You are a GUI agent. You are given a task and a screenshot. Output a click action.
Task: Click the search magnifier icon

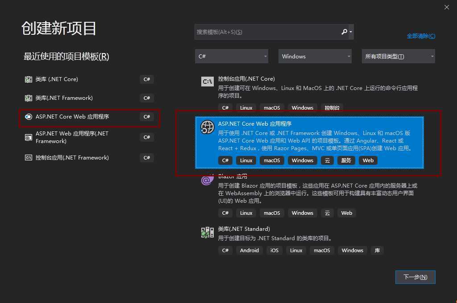click(x=344, y=32)
